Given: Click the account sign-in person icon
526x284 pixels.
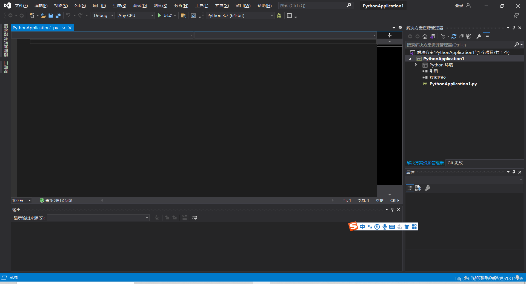Looking at the screenshot, I should 469,5.
